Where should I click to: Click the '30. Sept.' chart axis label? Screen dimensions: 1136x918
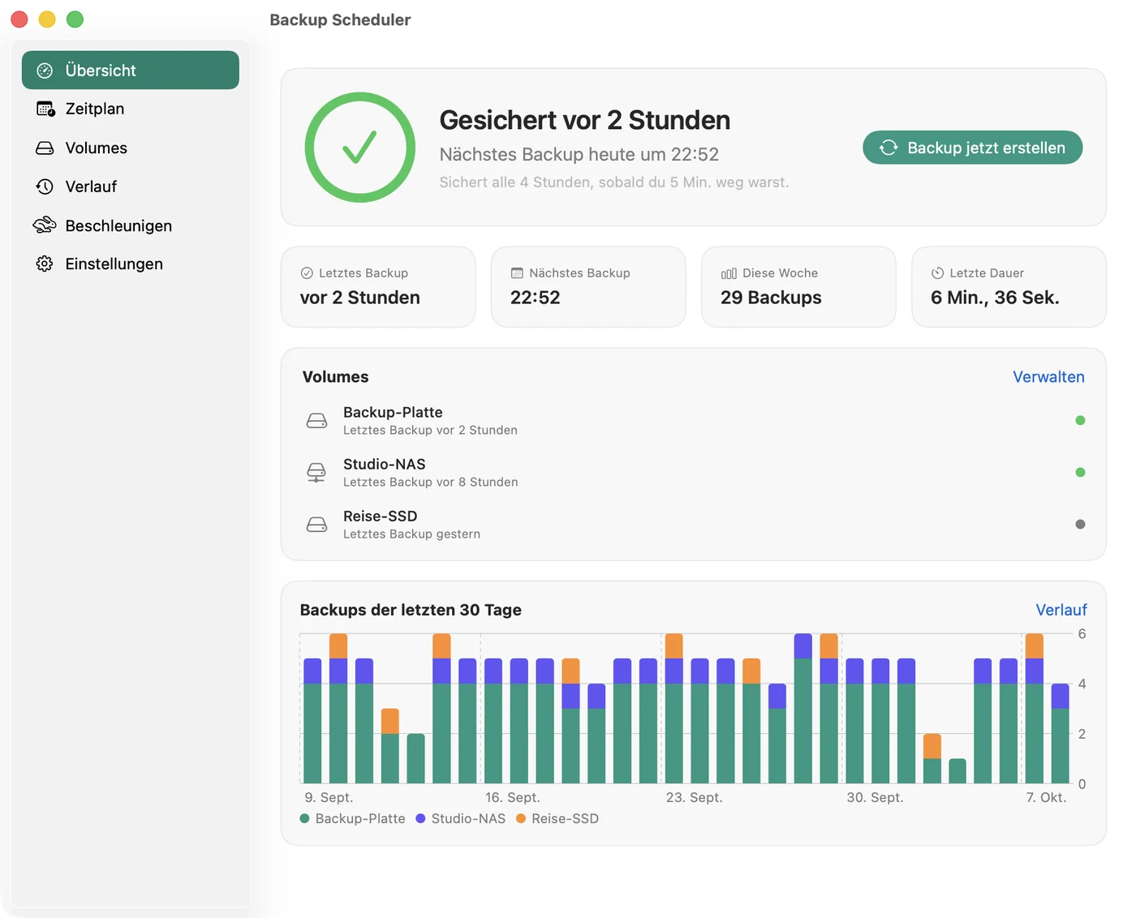pyautogui.click(x=876, y=797)
